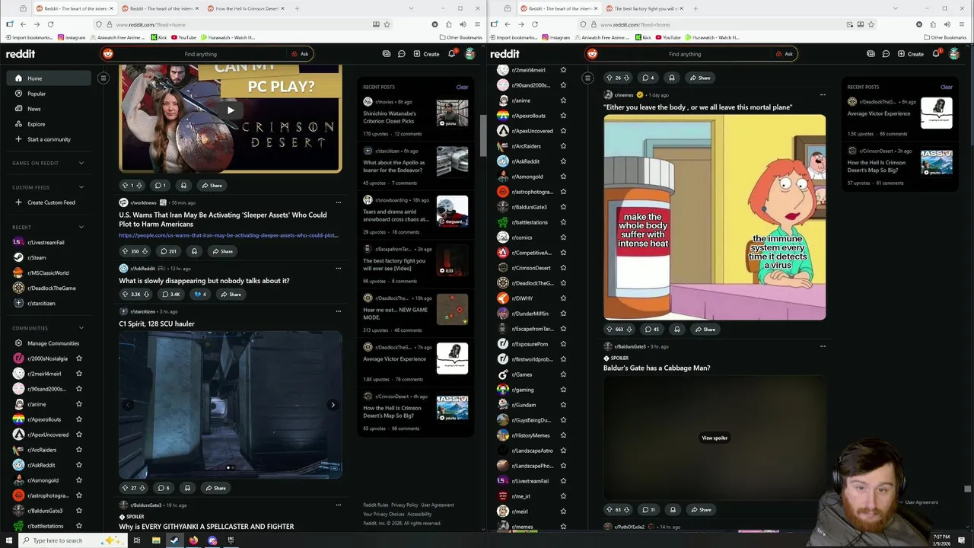Collapse the Communities section in left sidebar
The width and height of the screenshot is (974, 548).
point(81,328)
